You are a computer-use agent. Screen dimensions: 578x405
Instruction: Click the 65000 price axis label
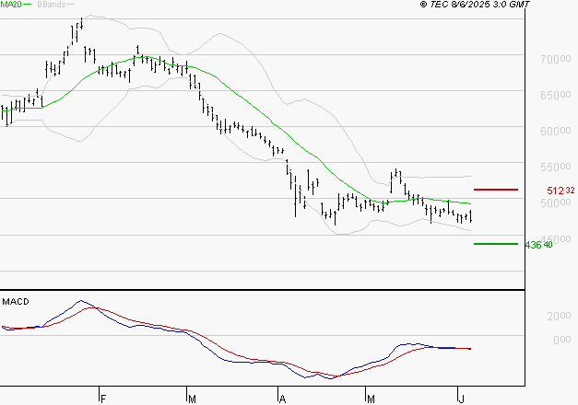pyautogui.click(x=556, y=95)
